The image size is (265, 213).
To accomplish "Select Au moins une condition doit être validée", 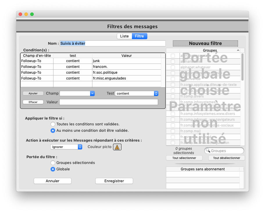I will point(53,131).
